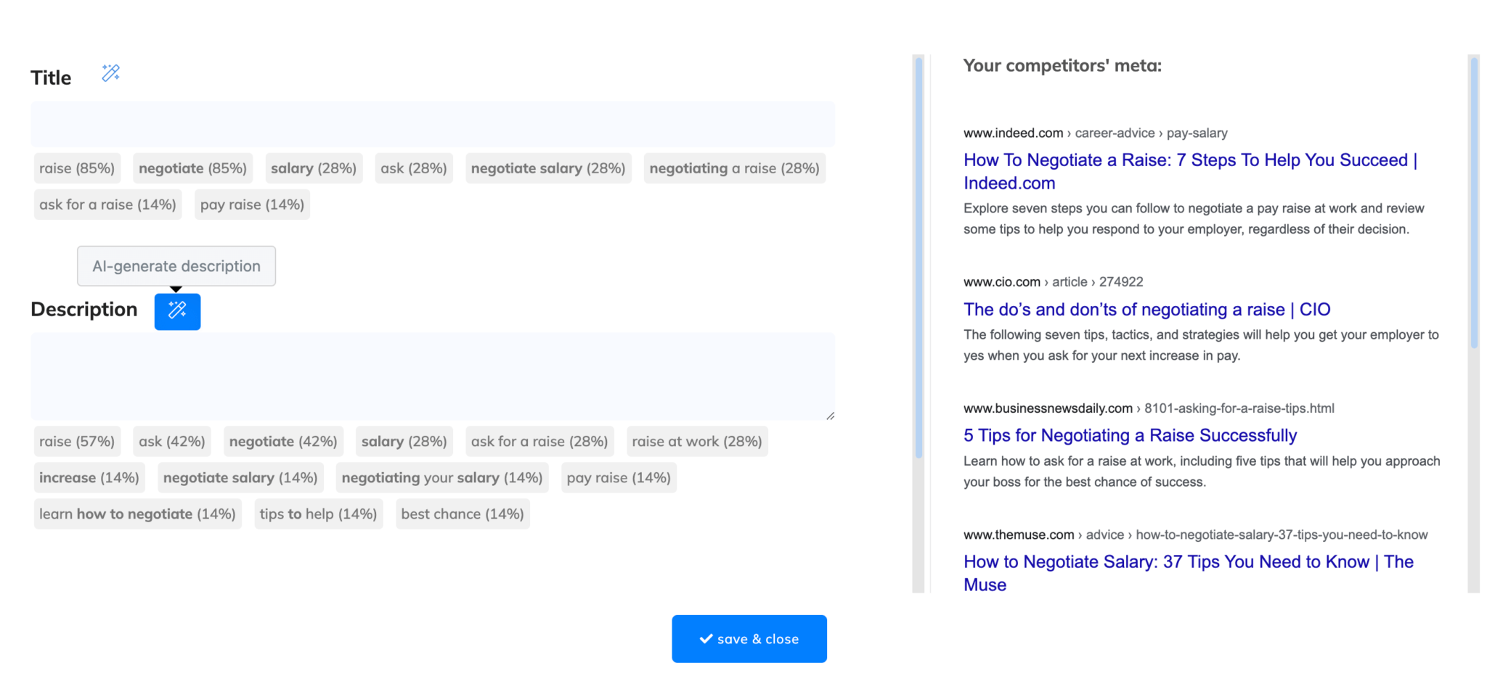This screenshot has width=1487, height=676.
Task: Click the blue AI-generate description wand button
Action: [x=177, y=311]
